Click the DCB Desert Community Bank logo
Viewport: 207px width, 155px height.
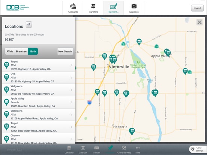tap(18, 8)
